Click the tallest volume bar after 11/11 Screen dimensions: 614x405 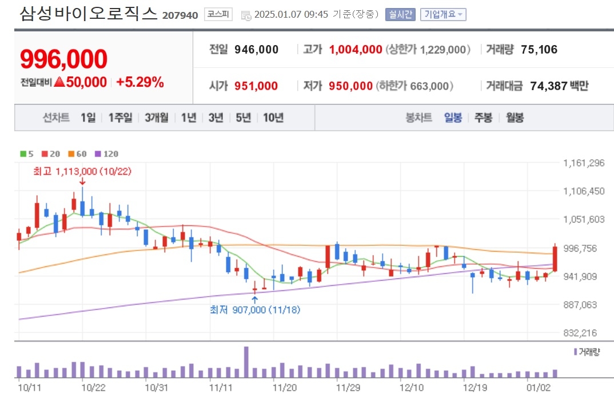coord(246,362)
